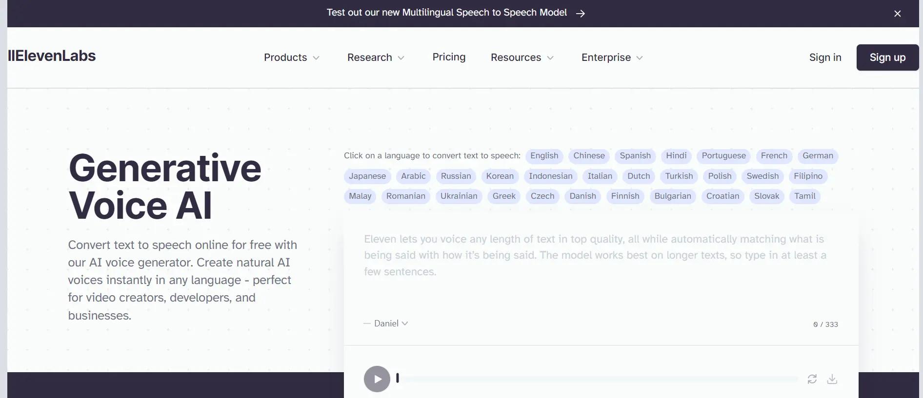The width and height of the screenshot is (923, 398).
Task: Select the Spanish language chip
Action: (635, 156)
